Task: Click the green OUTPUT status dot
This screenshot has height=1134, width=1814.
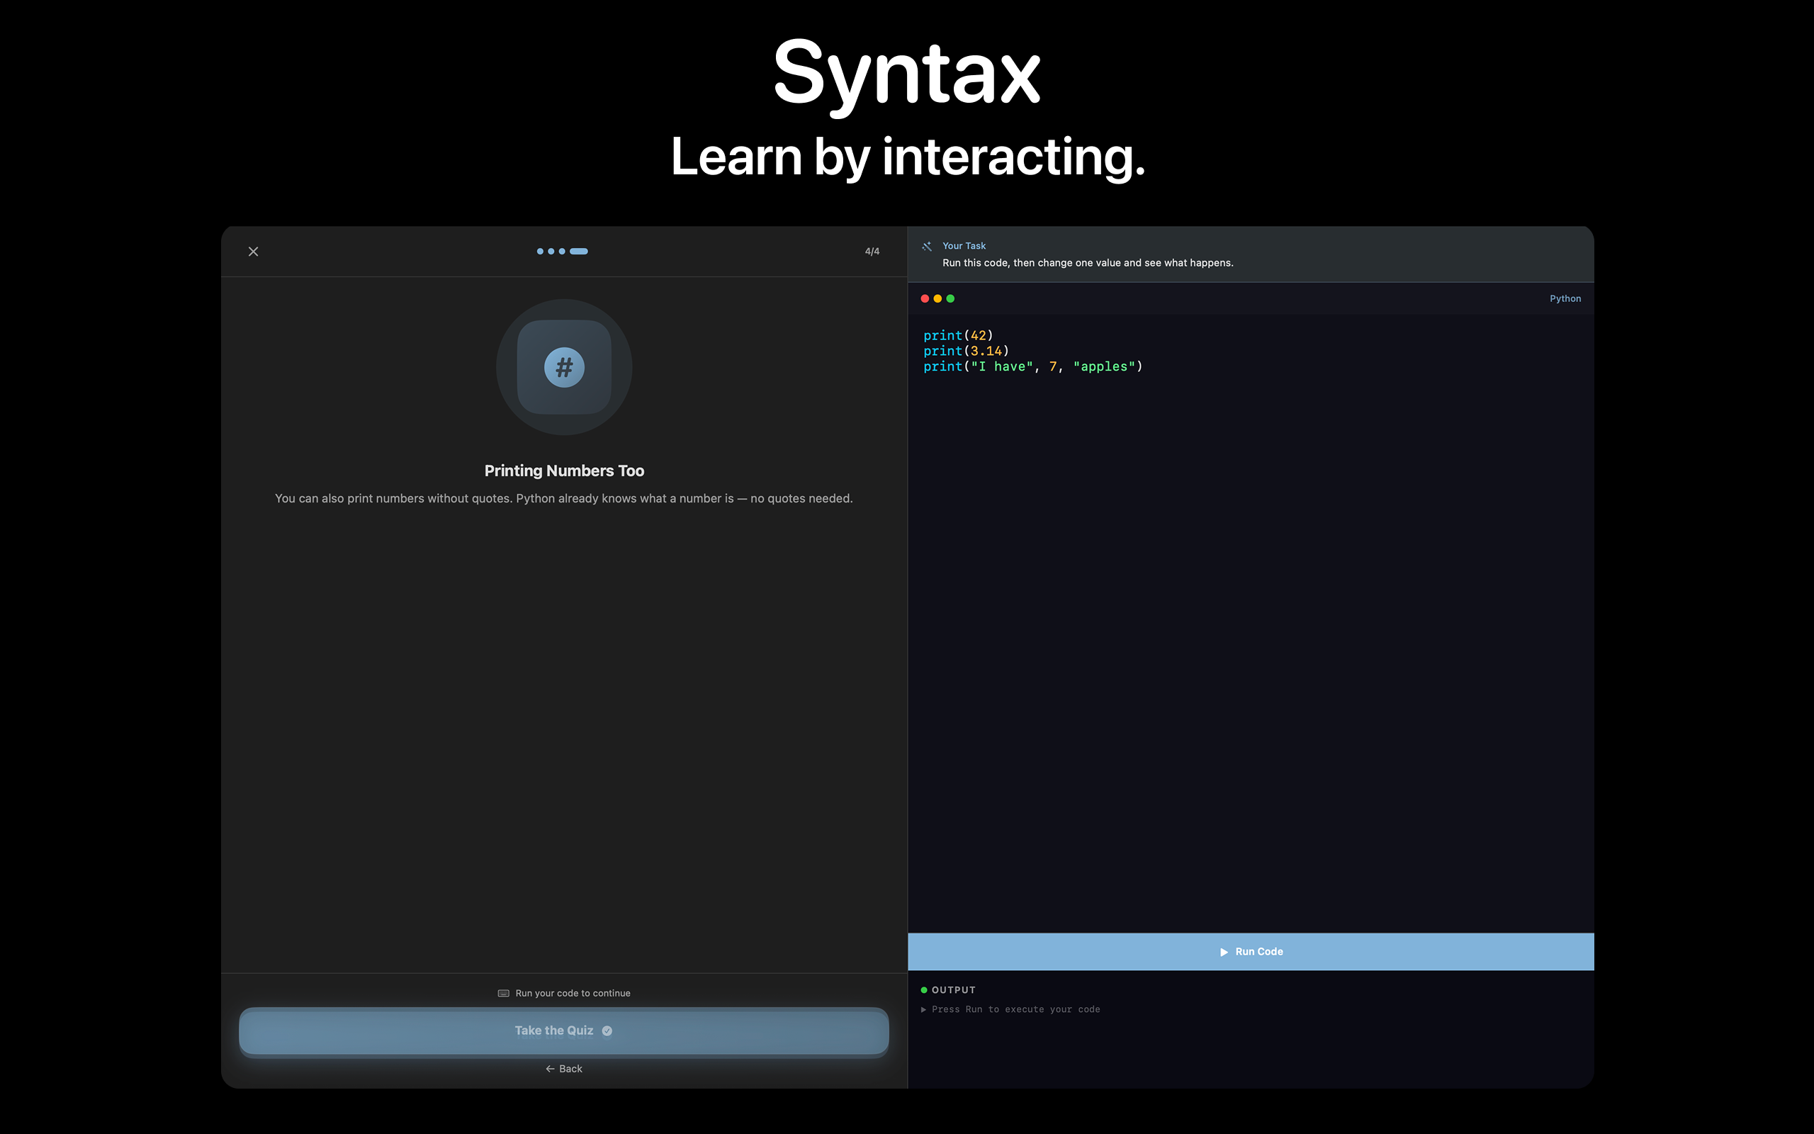Action: 924,990
